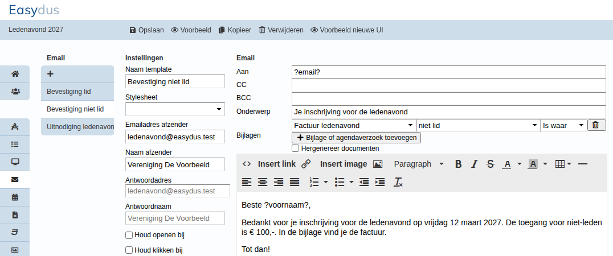Open the home icon in sidebar
The height and width of the screenshot is (256, 613).
(15, 74)
